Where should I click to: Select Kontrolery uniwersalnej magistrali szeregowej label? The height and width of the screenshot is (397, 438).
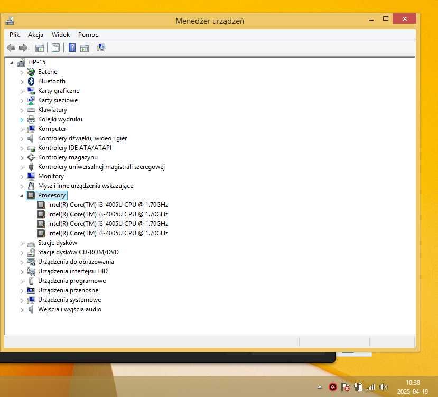tap(101, 167)
